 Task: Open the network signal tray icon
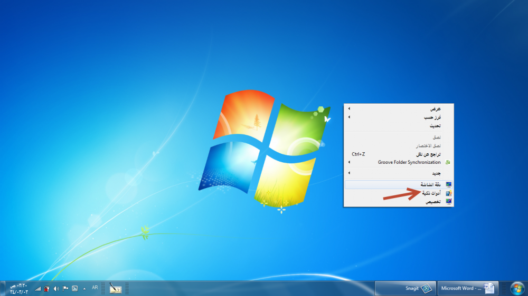pos(38,289)
